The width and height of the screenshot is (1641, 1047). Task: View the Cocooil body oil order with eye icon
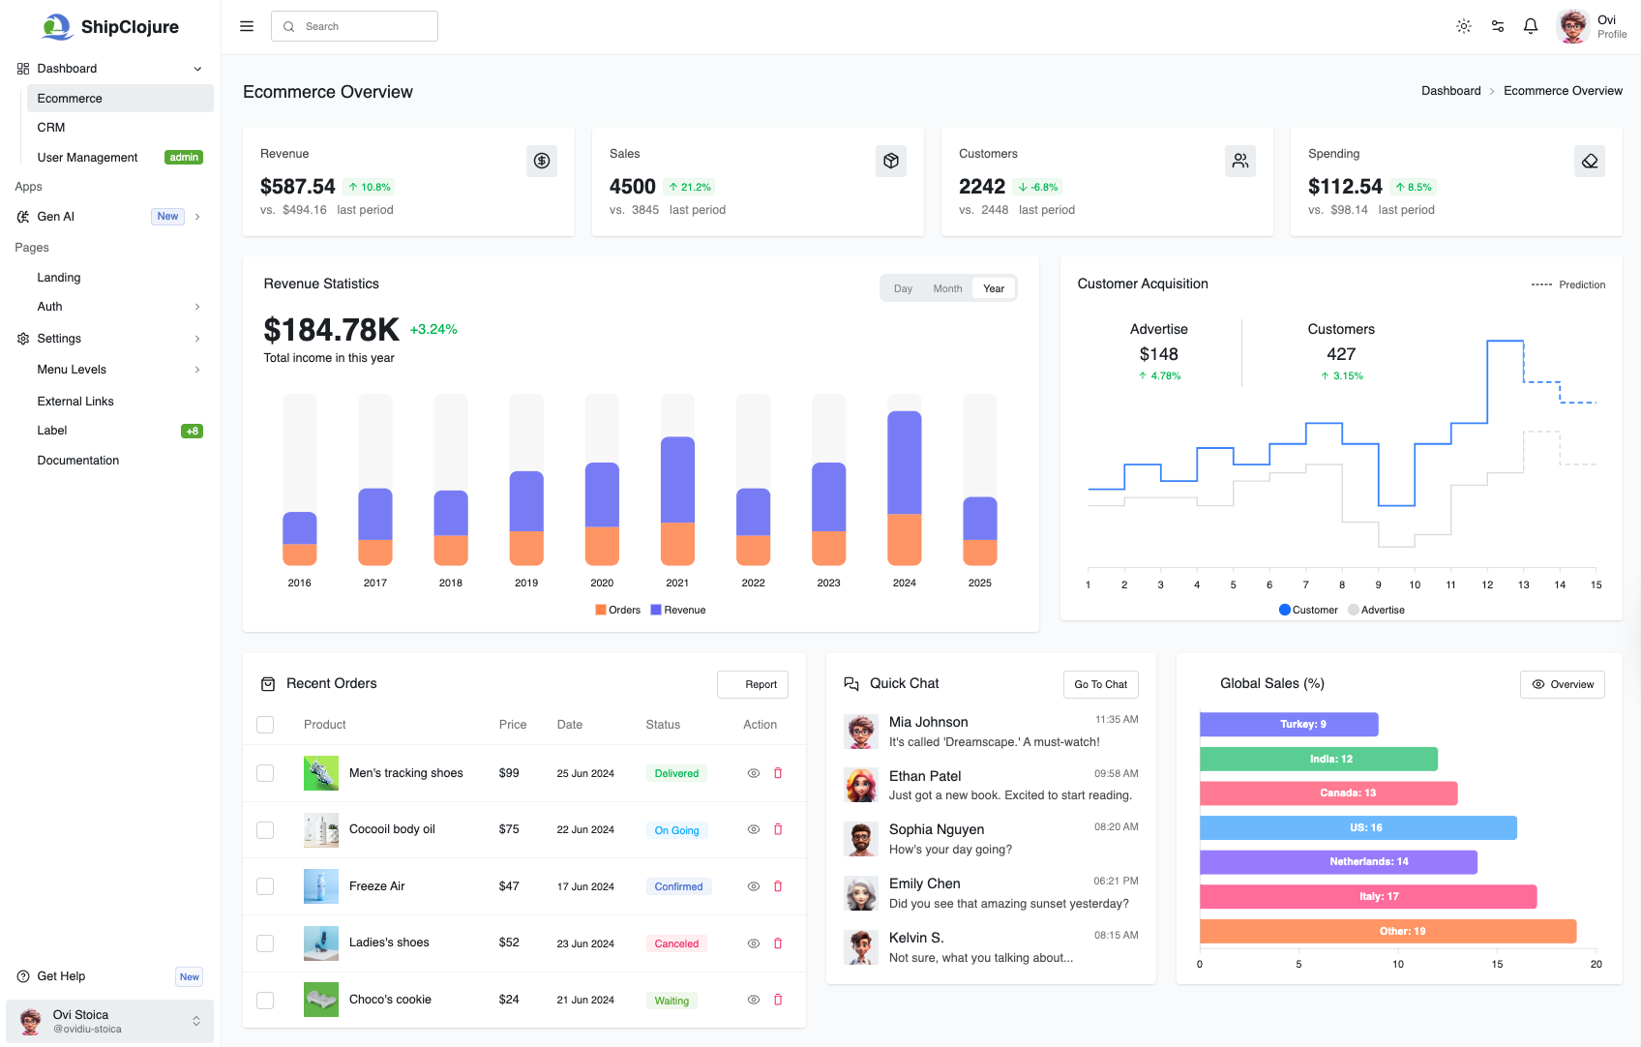pyautogui.click(x=753, y=829)
